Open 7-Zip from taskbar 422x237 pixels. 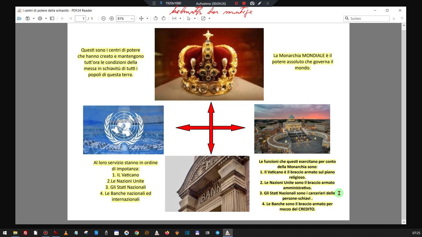click(x=207, y=233)
